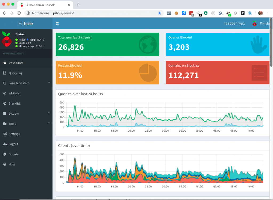Viewport: 273px width, 200px height.
Task: Click the Disable stop-square icon
Action: pyautogui.click(x=5, y=113)
